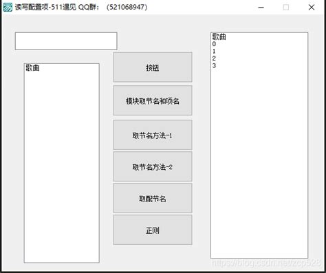Select 歌曲 in the right list box
Viewport: 326px width, 273px height.
coord(219,36)
